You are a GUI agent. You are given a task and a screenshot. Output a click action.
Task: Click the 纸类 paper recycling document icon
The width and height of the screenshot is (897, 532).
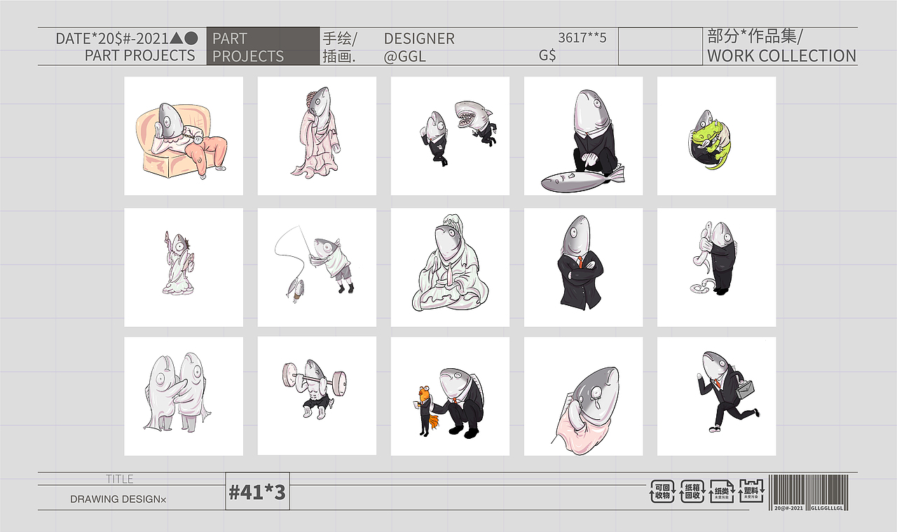723,491
